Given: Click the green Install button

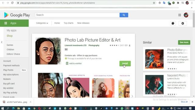Looking at the screenshot, I should (125, 64).
